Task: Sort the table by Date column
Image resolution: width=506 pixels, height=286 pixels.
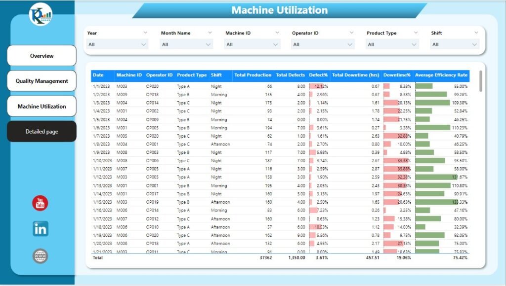Action: pyautogui.click(x=99, y=75)
